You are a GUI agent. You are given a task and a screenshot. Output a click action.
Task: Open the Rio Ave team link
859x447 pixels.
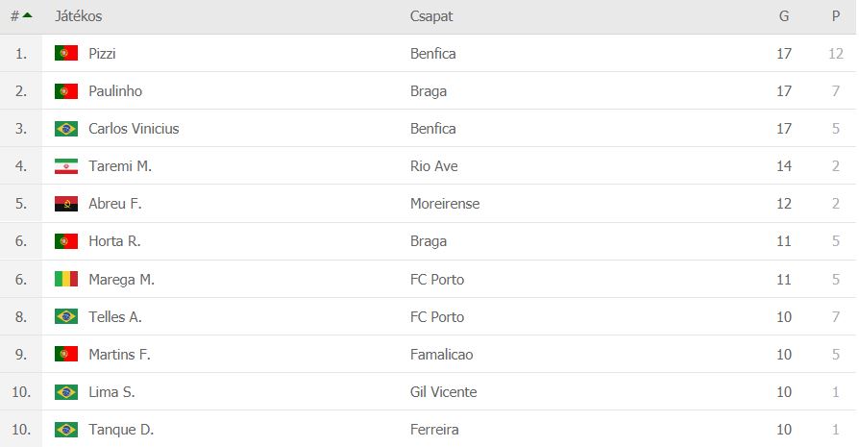433,166
